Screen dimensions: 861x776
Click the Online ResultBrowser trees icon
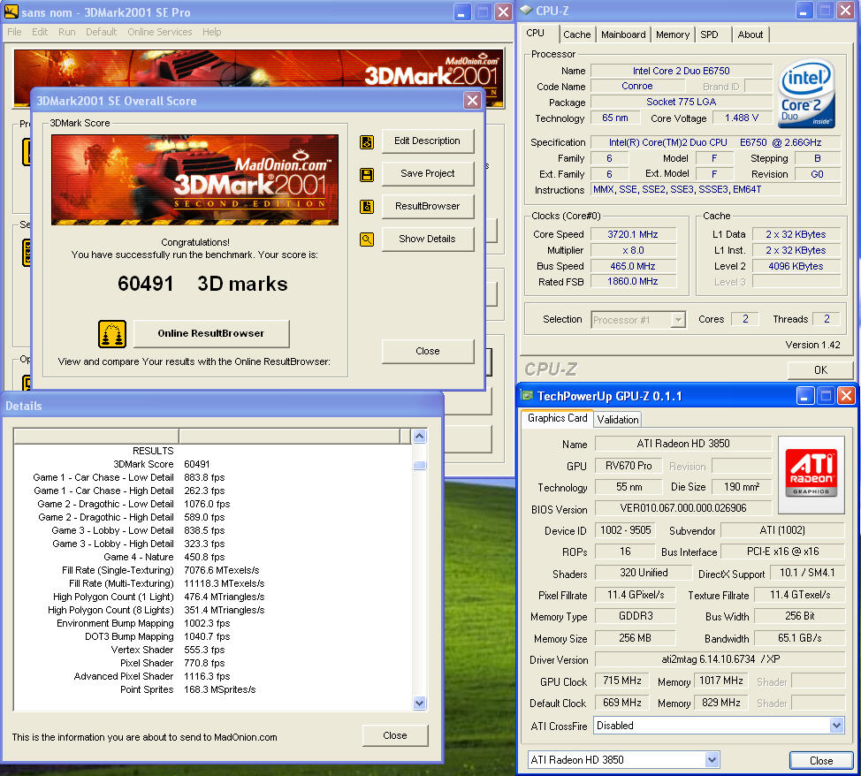click(x=112, y=334)
